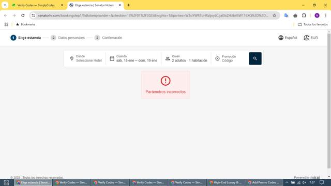331x186 pixels.
Task: Switch to the Verify Codes SimplyCodes tab
Action: tap(36, 5)
